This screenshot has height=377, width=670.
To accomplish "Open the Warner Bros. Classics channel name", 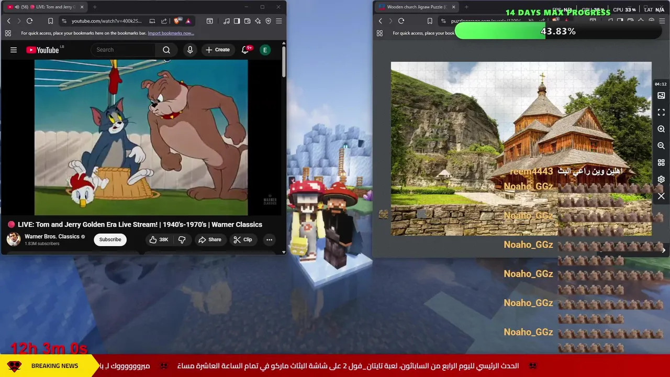I will tap(52, 237).
